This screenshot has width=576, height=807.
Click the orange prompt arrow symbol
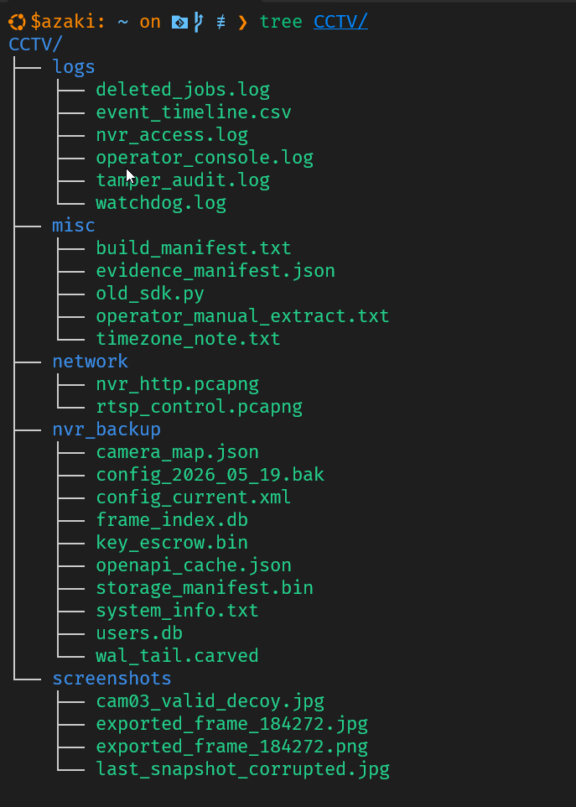(x=243, y=22)
